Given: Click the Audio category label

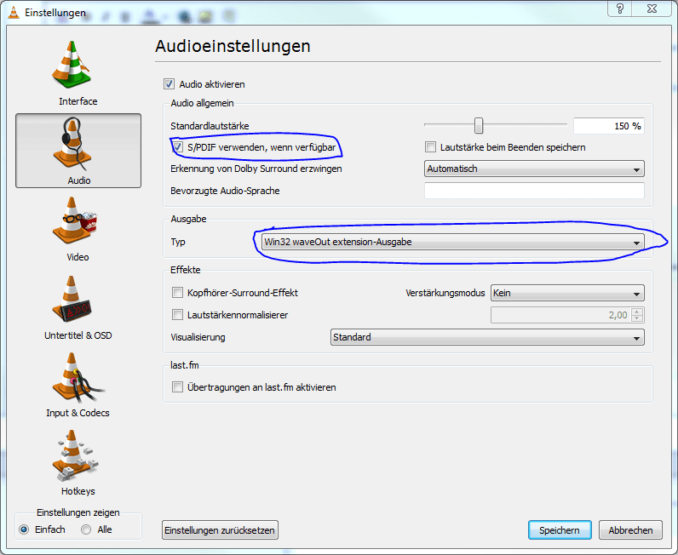Looking at the screenshot, I should point(79,180).
